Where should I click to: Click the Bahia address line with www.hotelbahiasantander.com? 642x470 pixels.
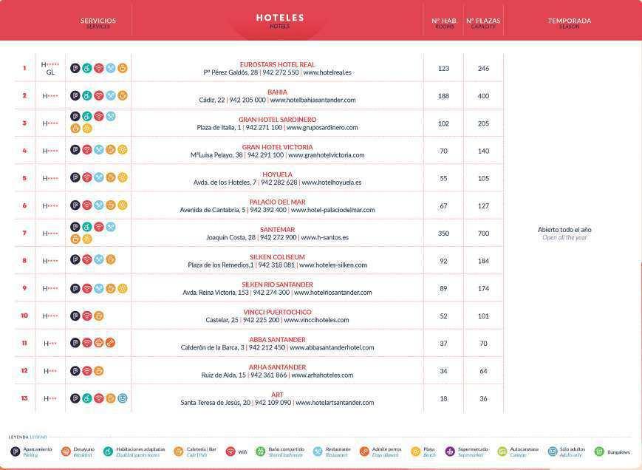tap(278, 100)
